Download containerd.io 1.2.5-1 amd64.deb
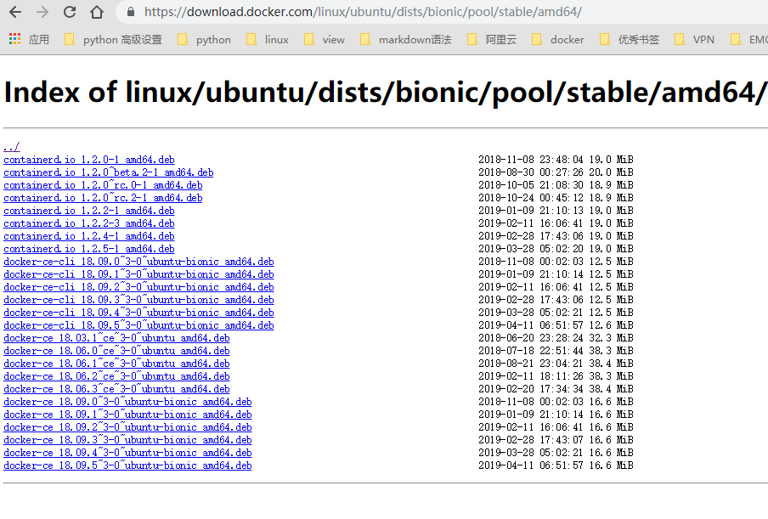This screenshot has height=519, width=768. coord(88,248)
